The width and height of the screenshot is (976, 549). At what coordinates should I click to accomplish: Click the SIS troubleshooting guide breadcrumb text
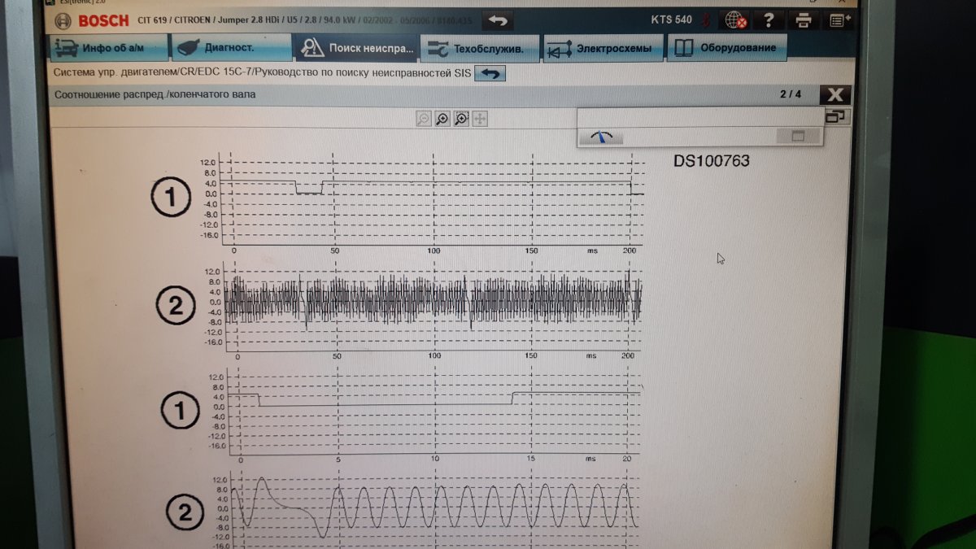(262, 73)
